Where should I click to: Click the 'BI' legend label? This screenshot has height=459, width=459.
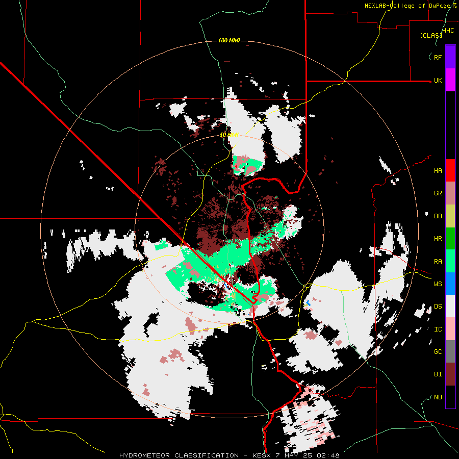(x=438, y=374)
